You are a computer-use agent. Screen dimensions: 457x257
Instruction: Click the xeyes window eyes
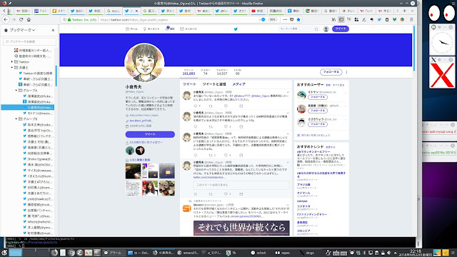click(x=441, y=13)
